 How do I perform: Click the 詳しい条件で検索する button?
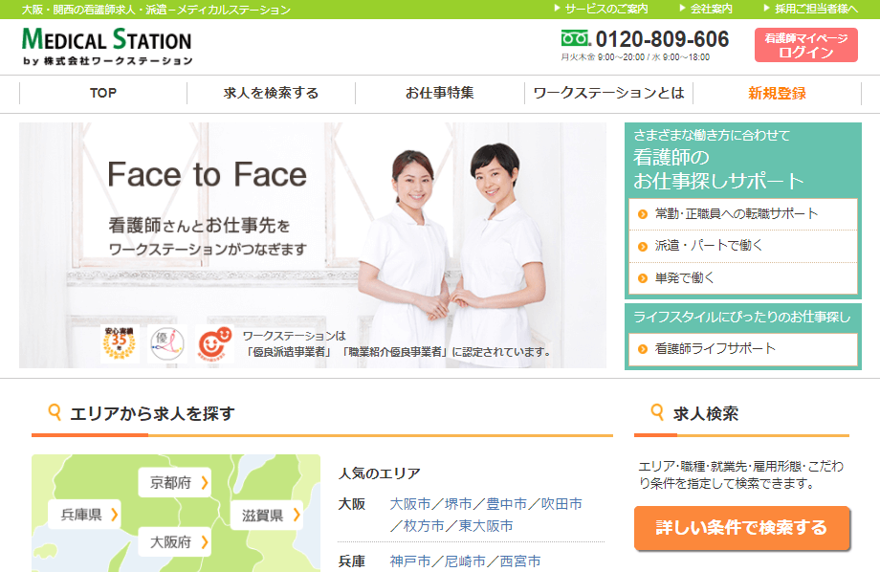741,528
